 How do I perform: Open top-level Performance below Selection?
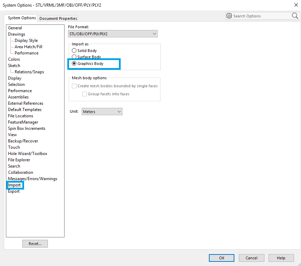(x=20, y=91)
